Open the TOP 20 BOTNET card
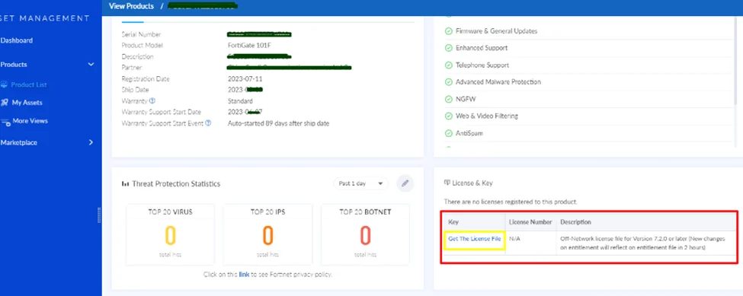The image size is (743, 296). [x=365, y=234]
